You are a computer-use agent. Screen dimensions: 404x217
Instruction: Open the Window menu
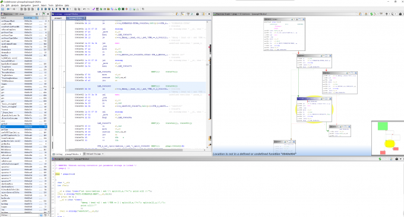(x=59, y=5)
